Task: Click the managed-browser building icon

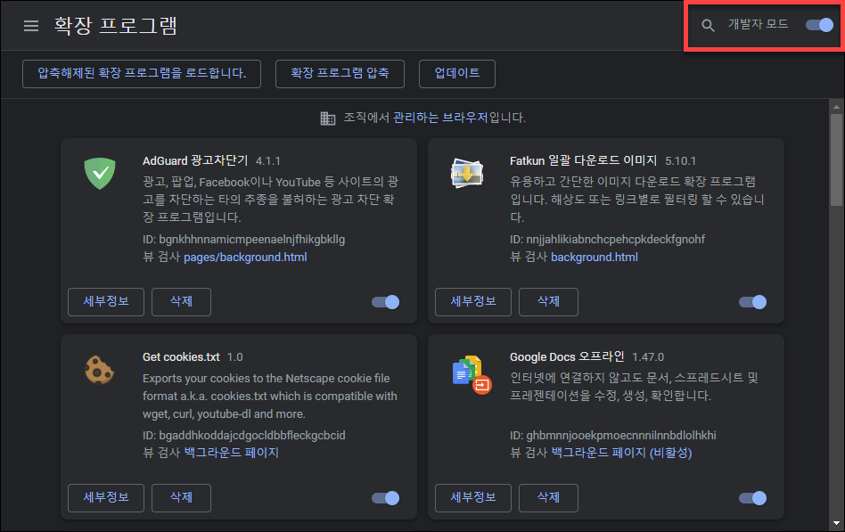Action: pos(329,118)
